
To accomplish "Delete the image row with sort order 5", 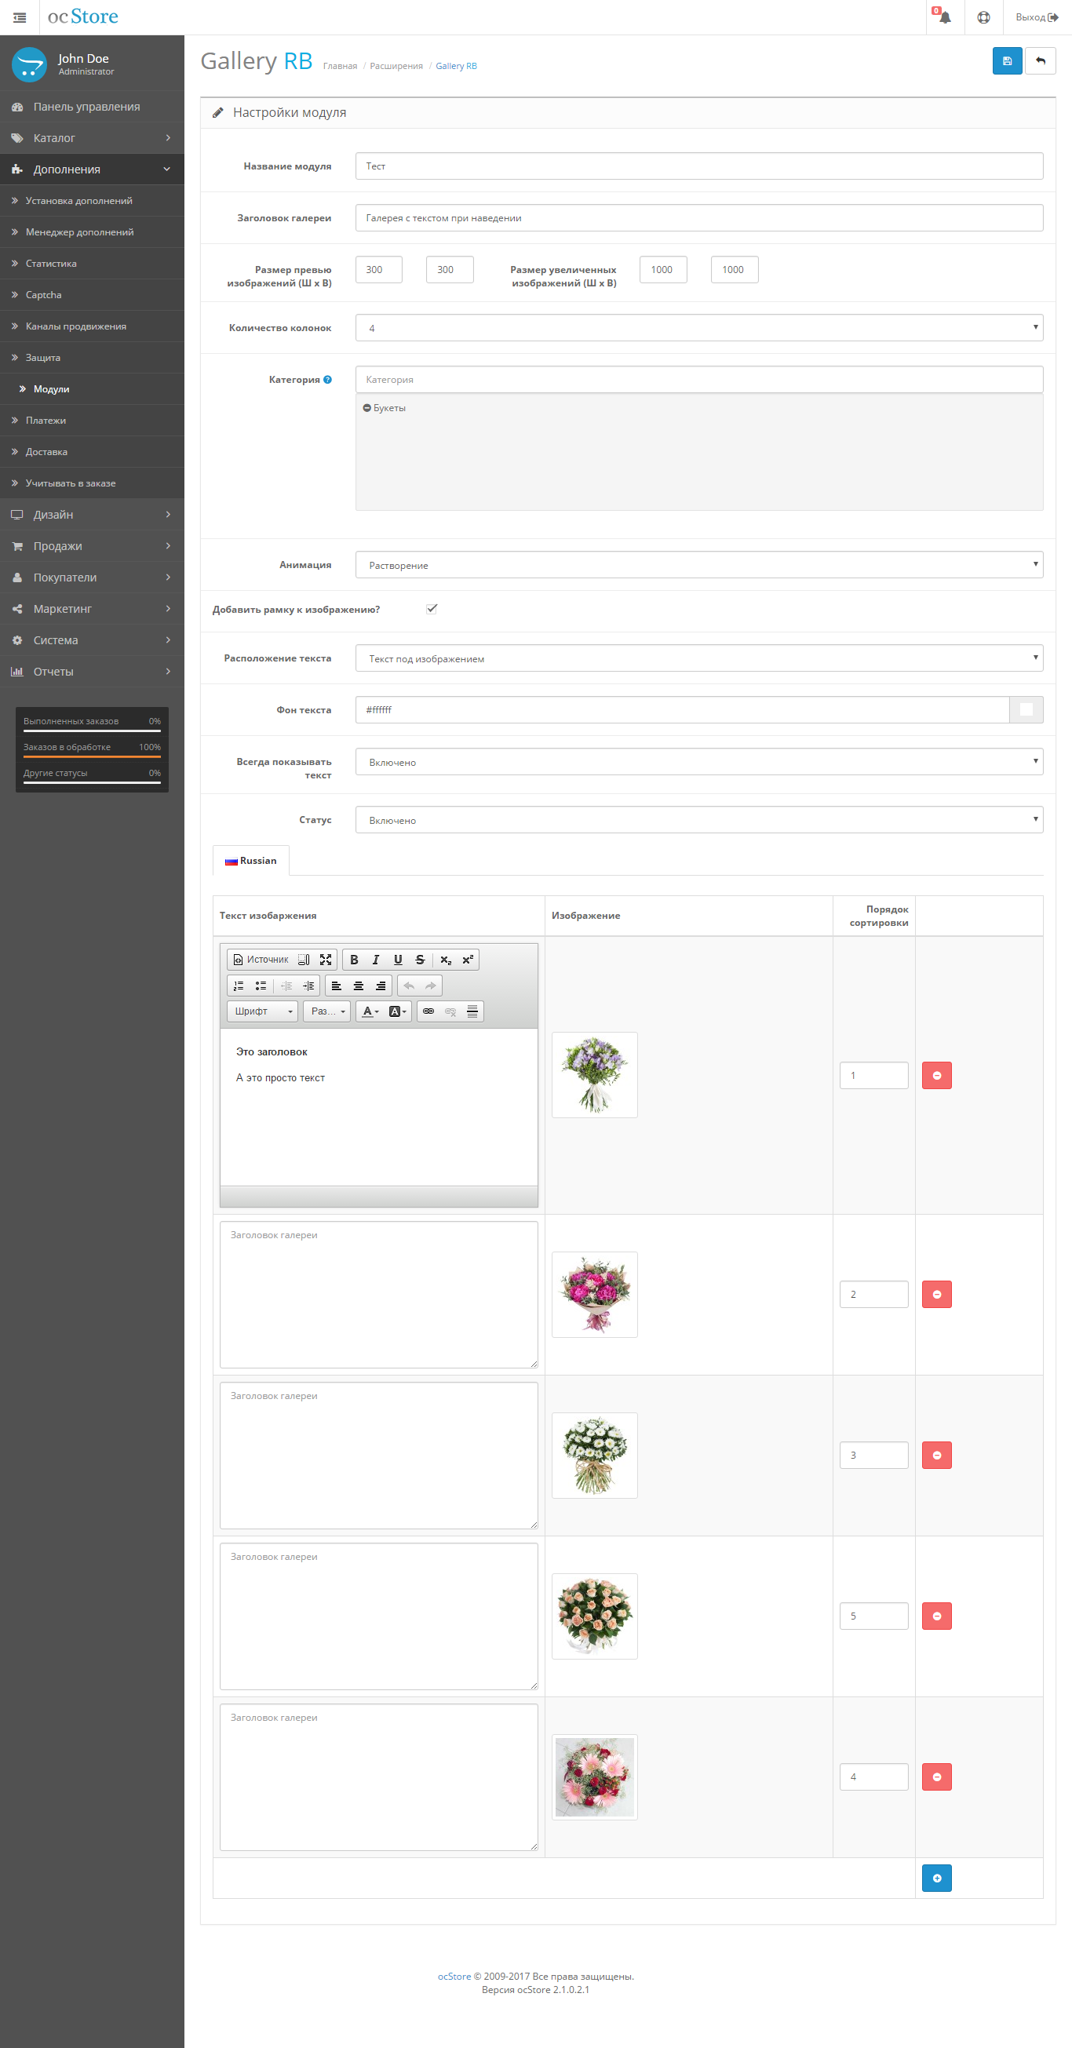I will (x=937, y=1616).
